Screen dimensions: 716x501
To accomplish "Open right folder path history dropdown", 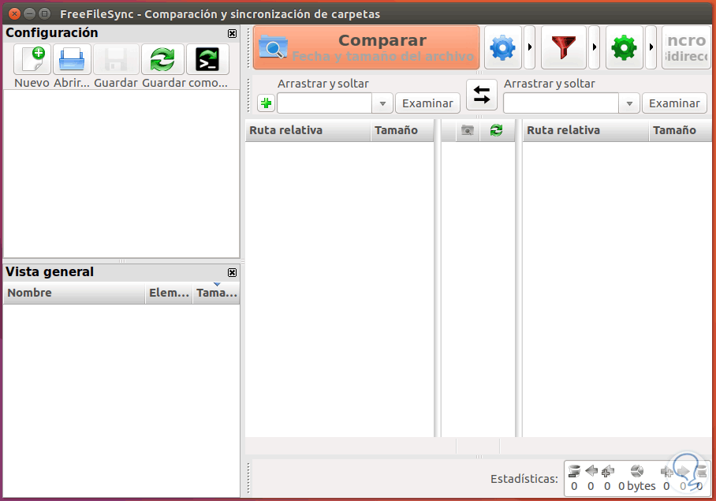I will 629,103.
